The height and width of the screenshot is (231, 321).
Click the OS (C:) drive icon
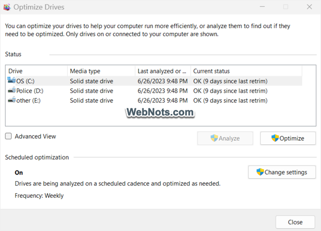pos(12,80)
